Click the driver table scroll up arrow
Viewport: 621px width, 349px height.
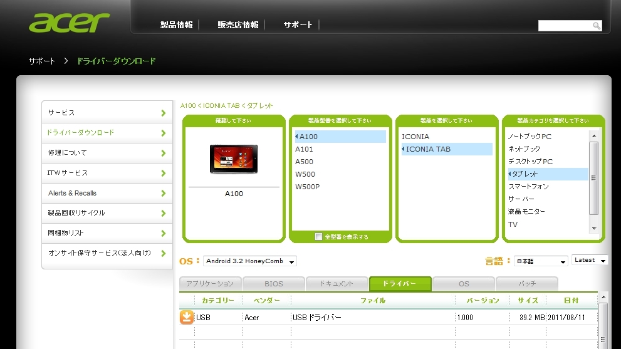pos(603,297)
